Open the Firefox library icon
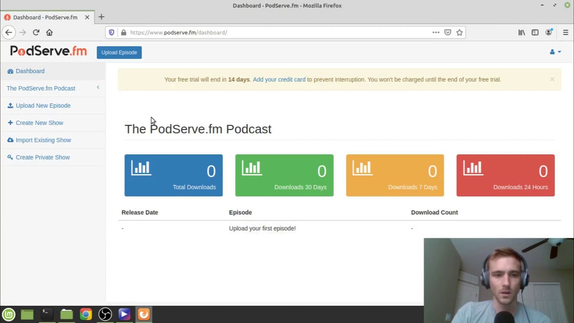The image size is (574, 323). pos(522,32)
